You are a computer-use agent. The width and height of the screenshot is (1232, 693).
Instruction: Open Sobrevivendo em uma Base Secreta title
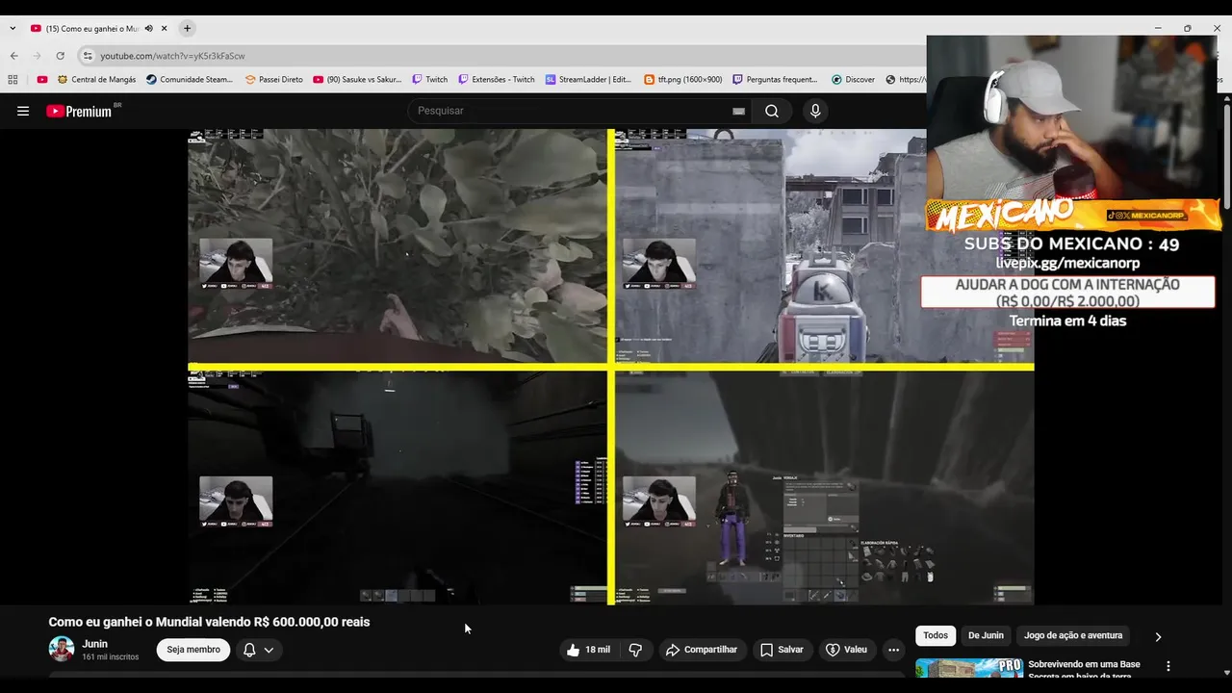pyautogui.click(x=1084, y=669)
